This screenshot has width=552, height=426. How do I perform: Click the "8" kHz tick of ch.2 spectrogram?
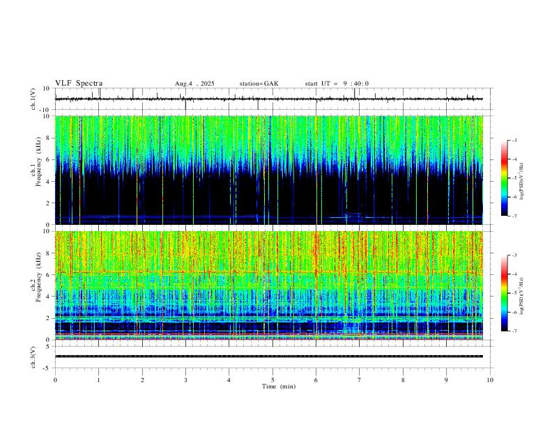49,253
